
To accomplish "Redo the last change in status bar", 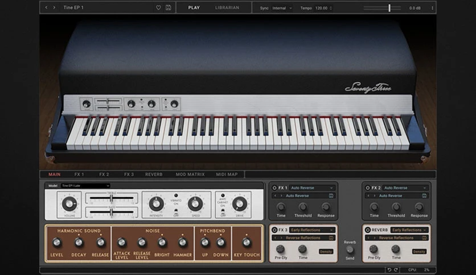I will point(396,269).
